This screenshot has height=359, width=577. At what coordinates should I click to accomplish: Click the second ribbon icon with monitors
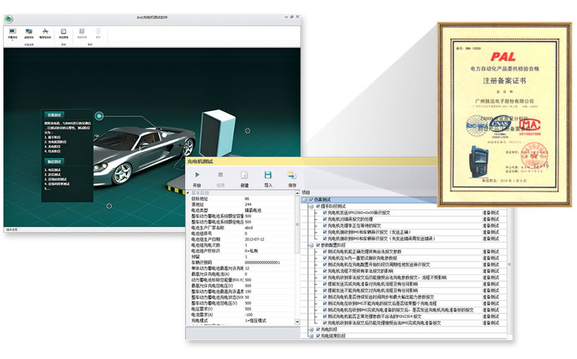29,31
